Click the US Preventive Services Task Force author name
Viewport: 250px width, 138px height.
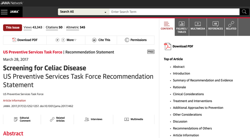23,94
